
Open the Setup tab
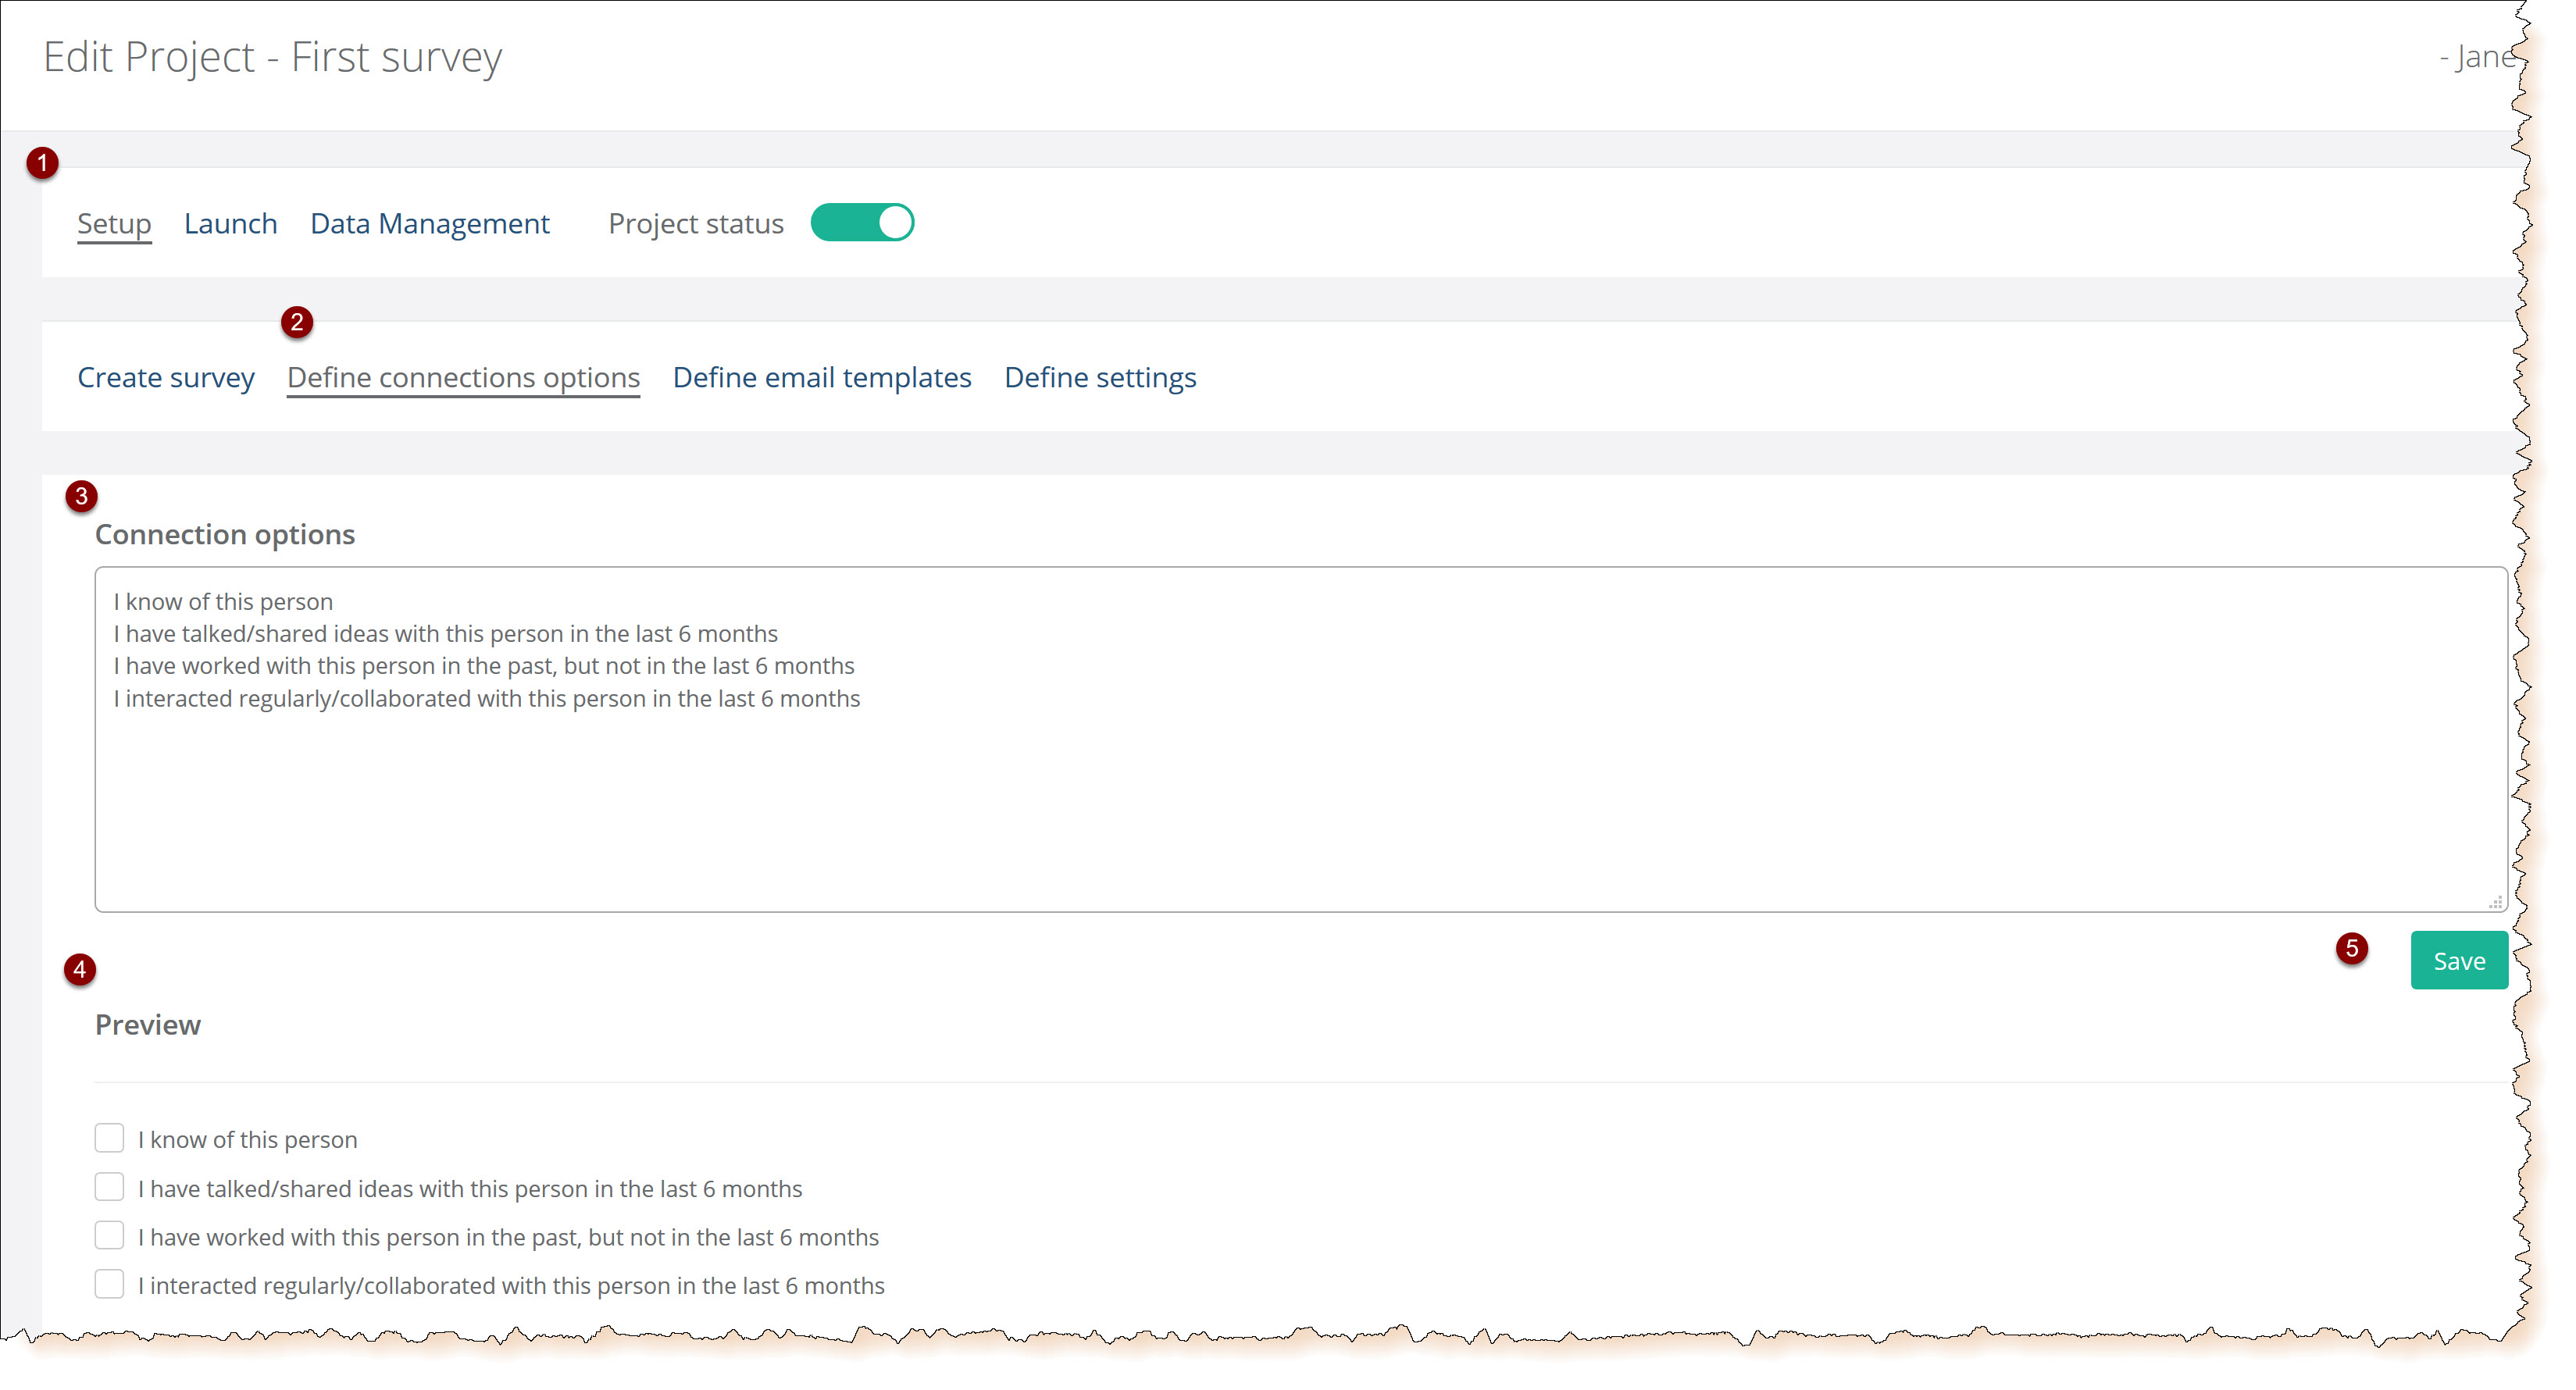point(114,223)
